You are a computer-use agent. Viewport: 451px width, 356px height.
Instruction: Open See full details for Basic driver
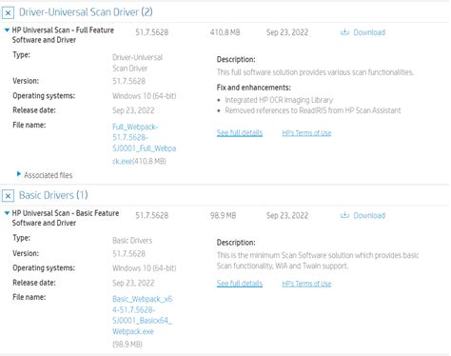point(240,284)
